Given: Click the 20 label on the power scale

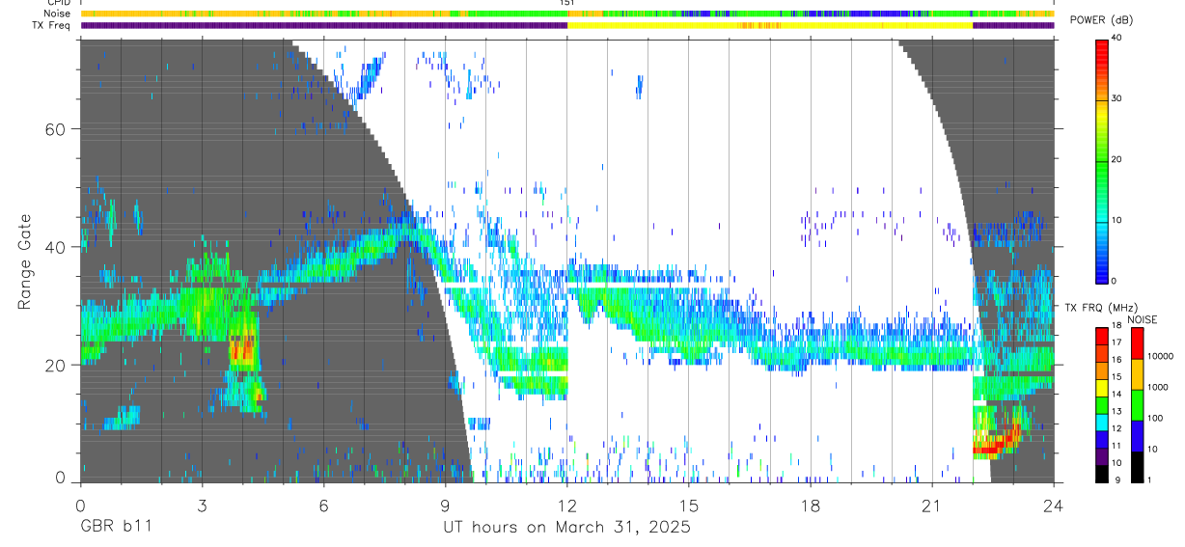Looking at the screenshot, I should (x=1117, y=160).
